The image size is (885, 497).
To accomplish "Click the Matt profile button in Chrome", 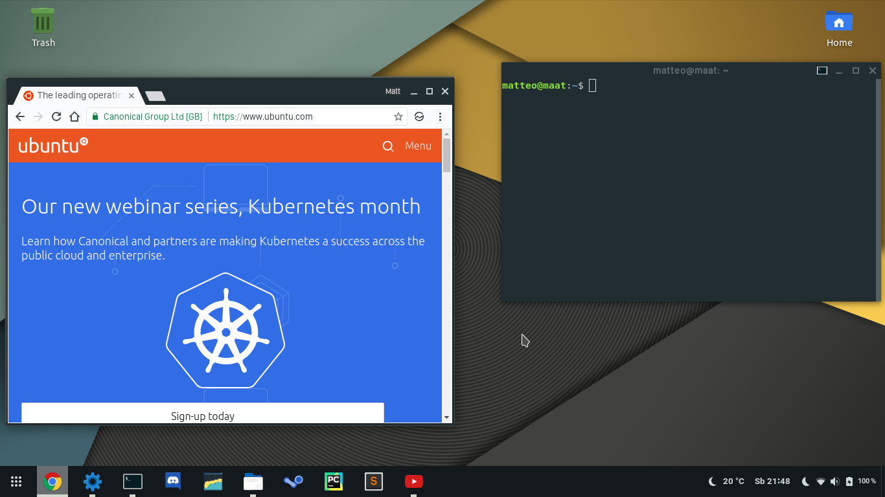I will (x=393, y=91).
